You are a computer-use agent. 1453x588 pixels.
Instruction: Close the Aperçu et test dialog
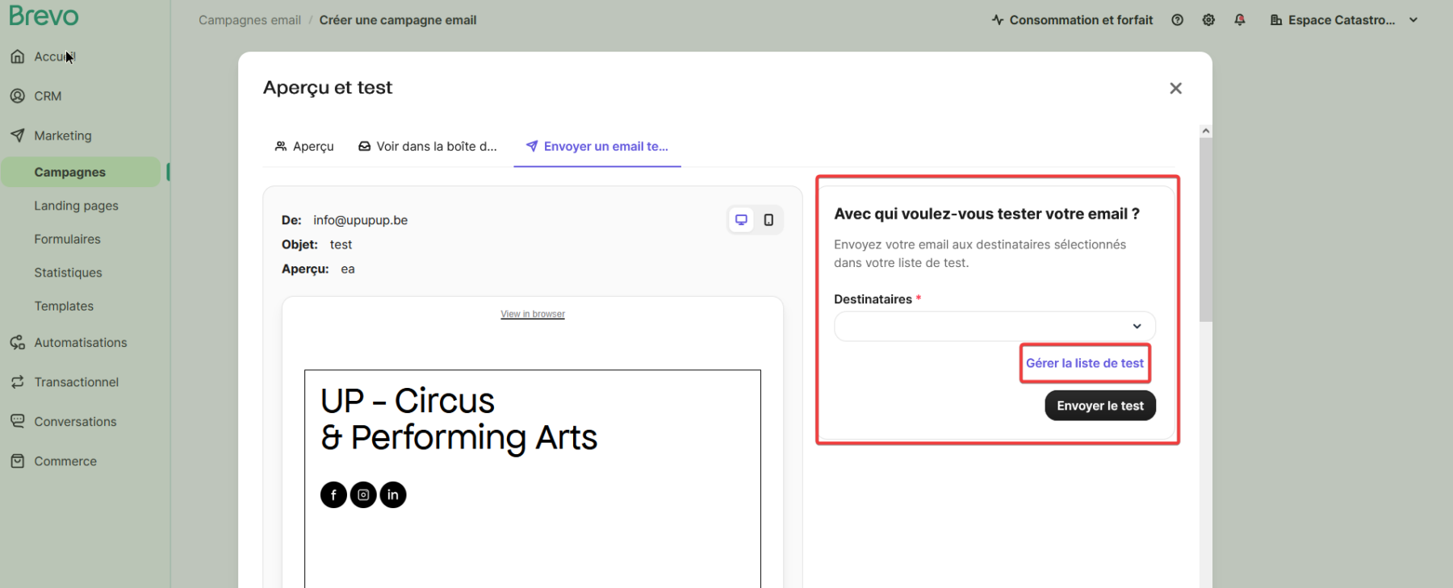1175,89
